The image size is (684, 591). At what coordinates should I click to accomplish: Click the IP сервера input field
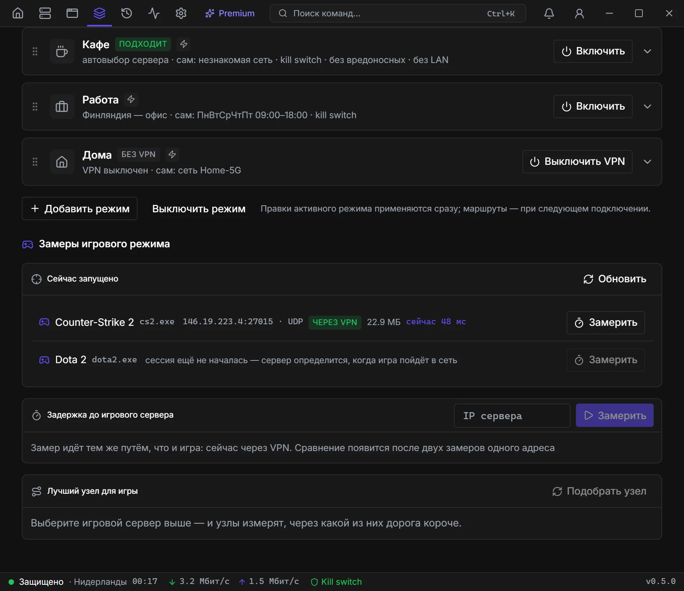[x=512, y=416]
